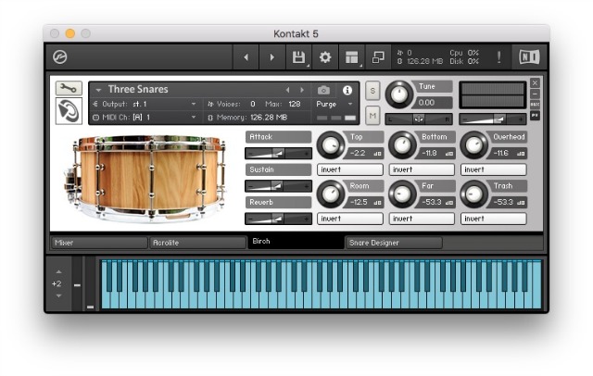Click the Room mic level knob
Viewport: 593px width, 376px height.
(331, 194)
